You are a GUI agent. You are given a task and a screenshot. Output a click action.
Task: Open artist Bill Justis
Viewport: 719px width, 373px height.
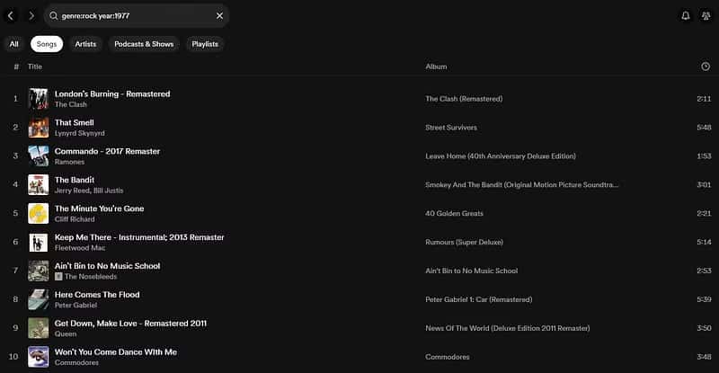(x=108, y=191)
